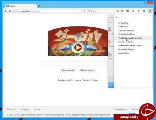Screen dimensions: 156x120
Task: Select Firefox Tour menu item
Action: pos(123,27)
